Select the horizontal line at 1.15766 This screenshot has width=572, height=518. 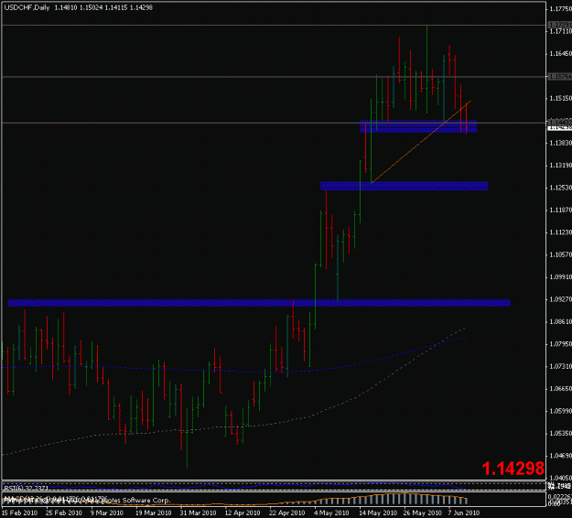(x=274, y=77)
